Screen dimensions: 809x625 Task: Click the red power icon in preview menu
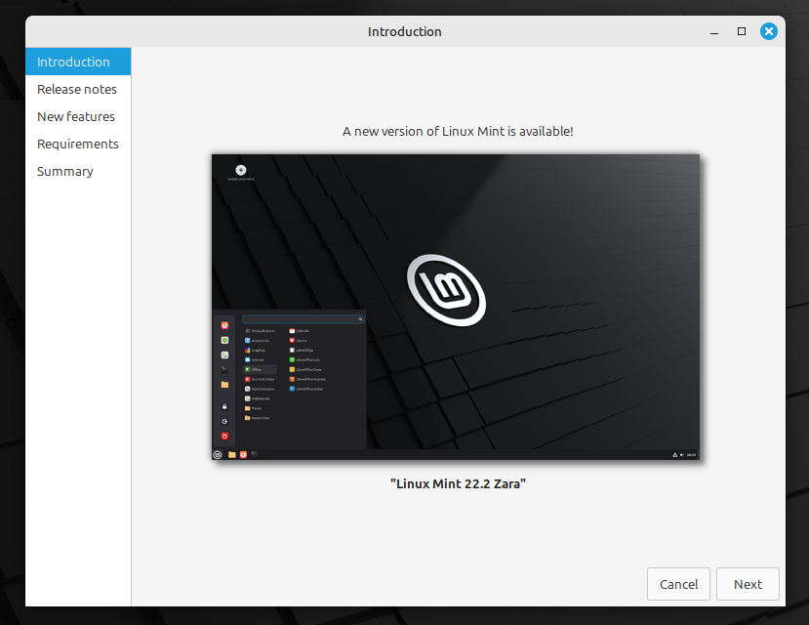coord(224,436)
